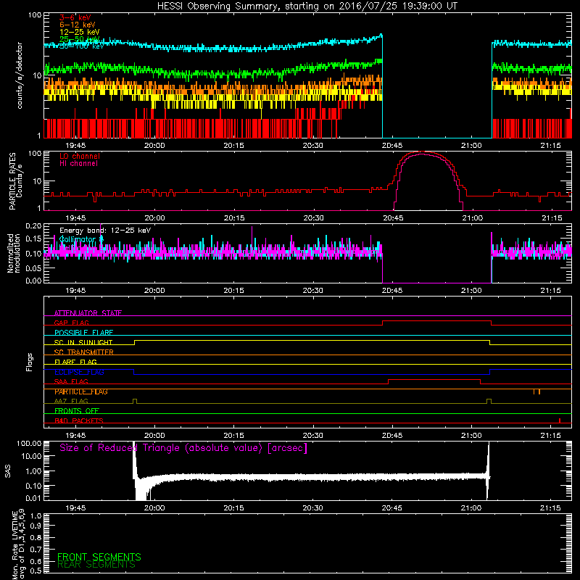
Task: Click the PARTICLE FLAG spikes near 21:12
Action: pos(537,391)
